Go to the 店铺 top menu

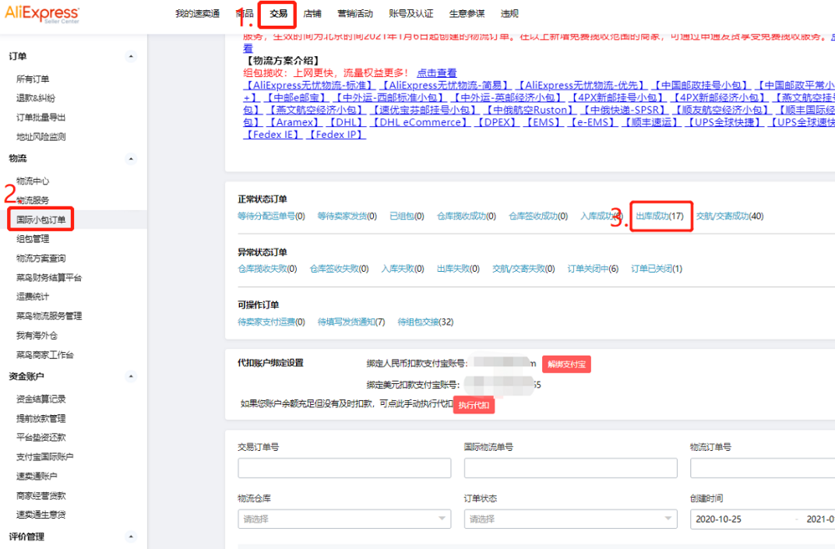(x=312, y=14)
